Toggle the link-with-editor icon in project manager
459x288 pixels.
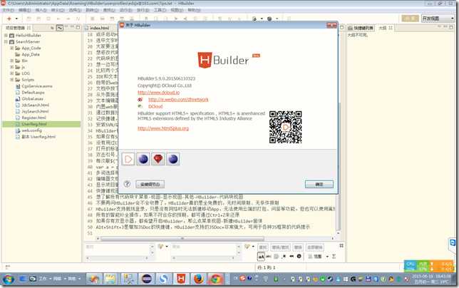coord(60,28)
